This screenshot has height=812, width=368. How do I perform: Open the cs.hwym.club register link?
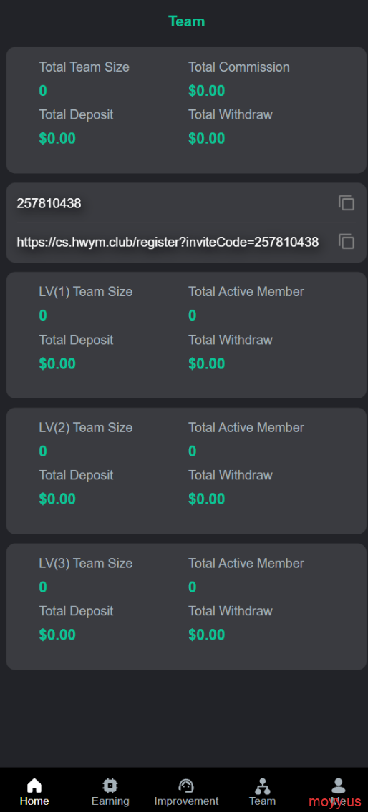[168, 242]
